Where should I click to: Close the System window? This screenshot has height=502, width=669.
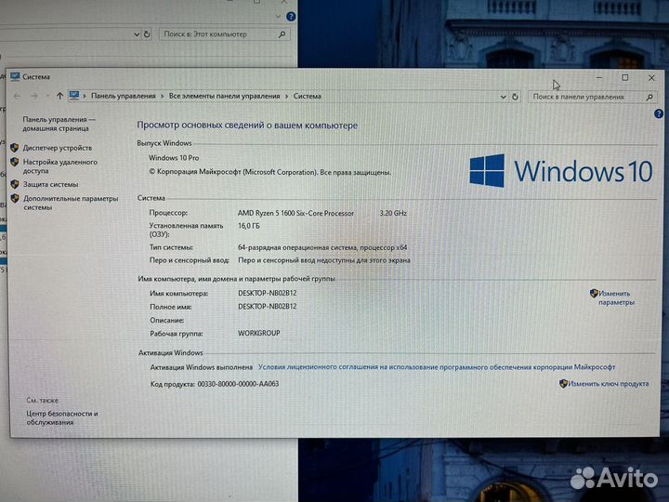[x=651, y=78]
